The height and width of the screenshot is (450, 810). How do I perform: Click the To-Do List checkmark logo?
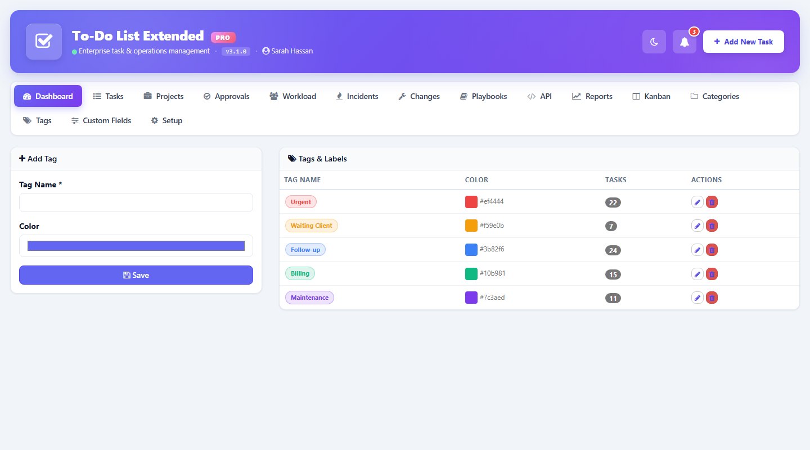pos(44,42)
